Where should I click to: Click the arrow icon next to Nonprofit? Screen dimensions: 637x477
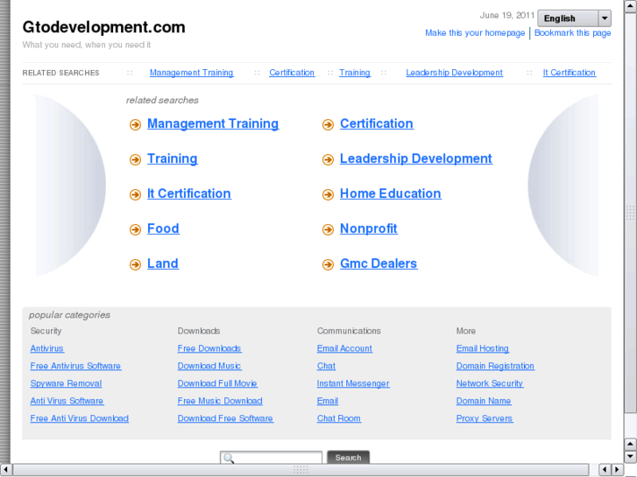328,229
